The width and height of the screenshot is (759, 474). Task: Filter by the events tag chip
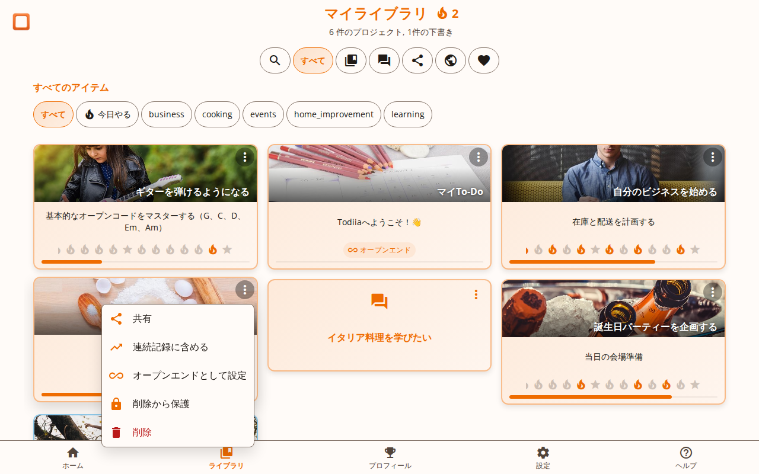point(263,114)
